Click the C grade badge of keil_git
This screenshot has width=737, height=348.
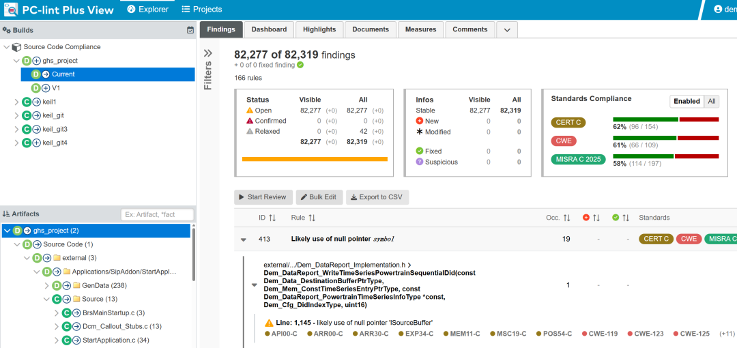coord(27,115)
